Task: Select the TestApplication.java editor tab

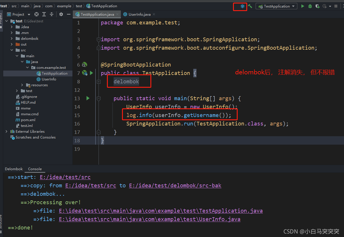Action: tap(97, 14)
